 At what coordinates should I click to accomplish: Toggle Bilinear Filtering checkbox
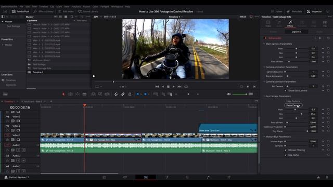pyautogui.click(x=286, y=150)
